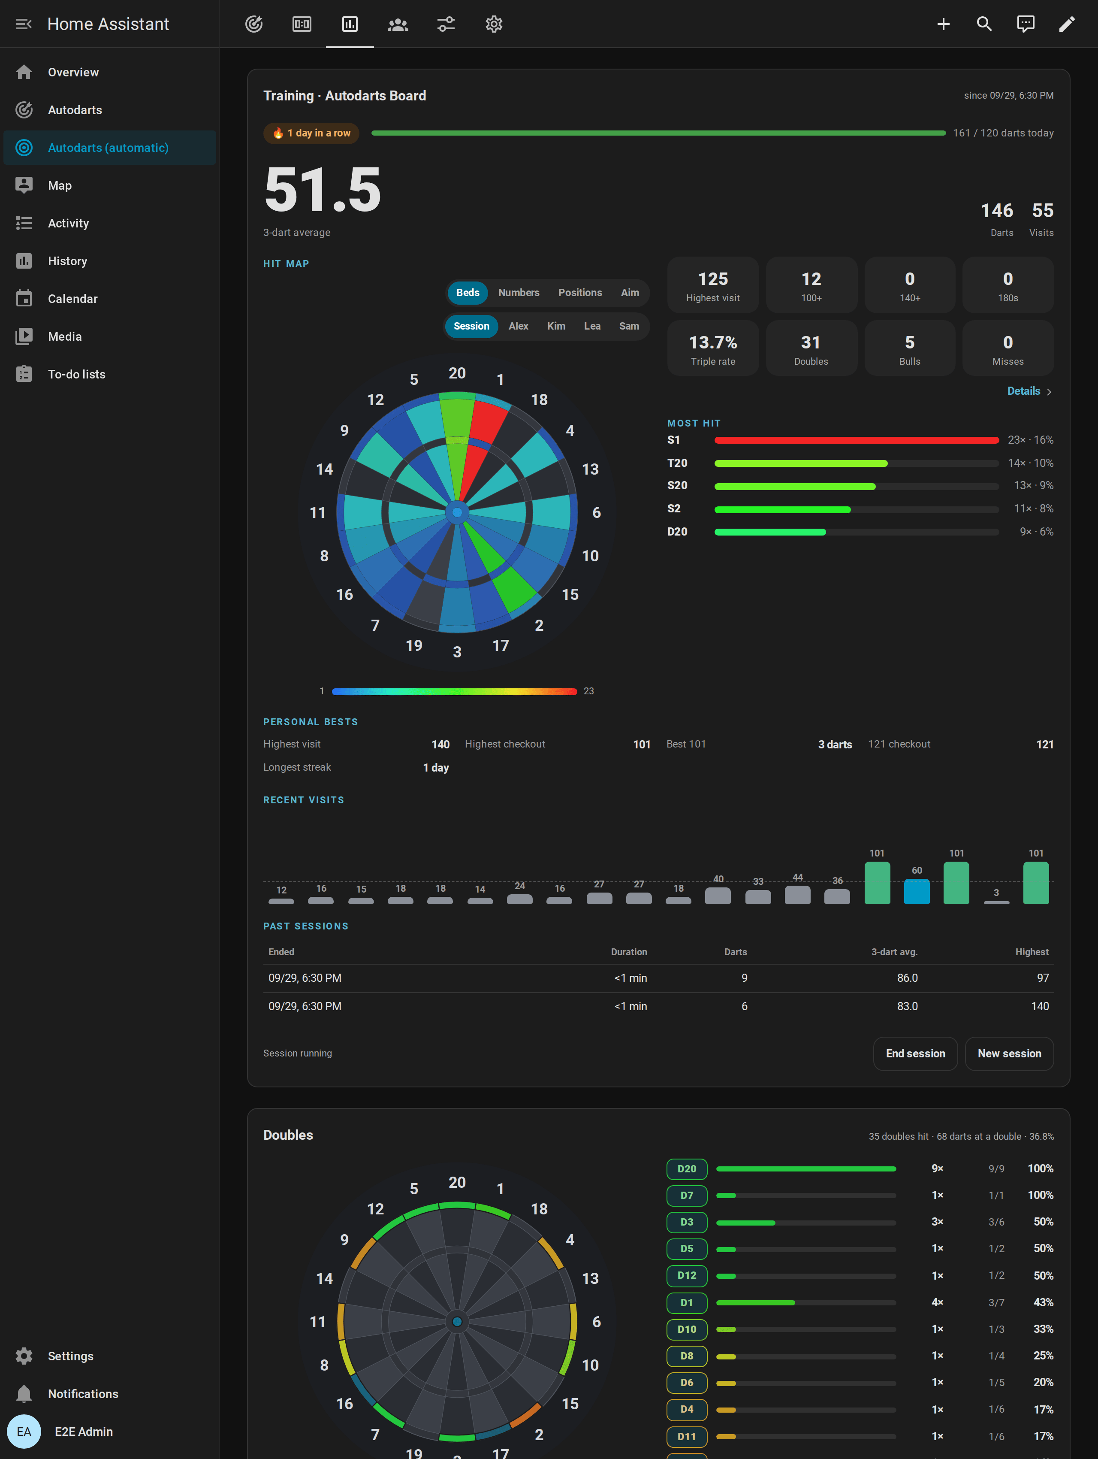The height and width of the screenshot is (1459, 1098).
Task: Open the gear view tab in header
Action: (494, 24)
